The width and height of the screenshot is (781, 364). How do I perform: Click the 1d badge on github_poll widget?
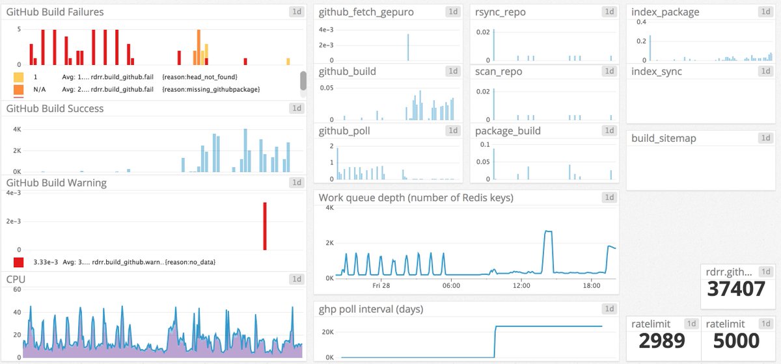point(453,131)
